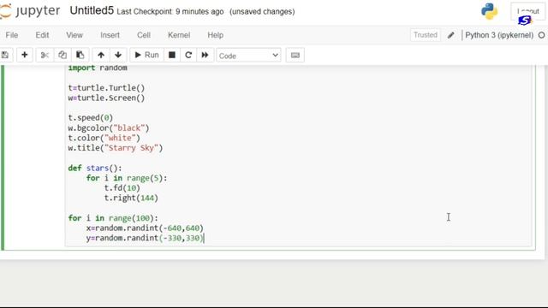This screenshot has width=548, height=308.
Task: Click the Last Checkpoint 9 minutes ago text
Action: click(170, 11)
